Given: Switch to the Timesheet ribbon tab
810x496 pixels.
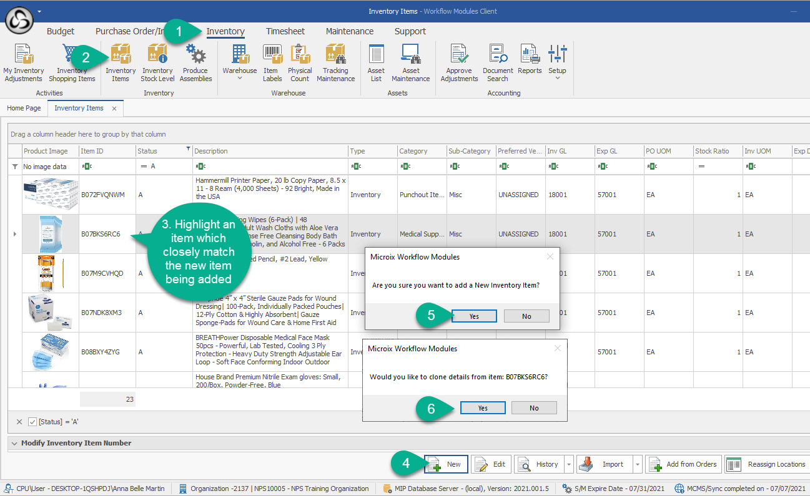Looking at the screenshot, I should tap(285, 31).
